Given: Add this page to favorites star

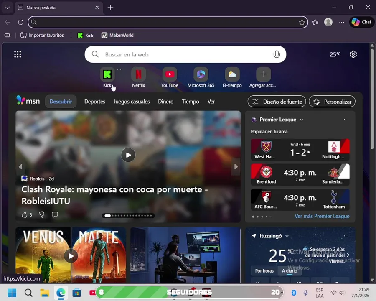Looking at the screenshot, I should tap(302, 22).
